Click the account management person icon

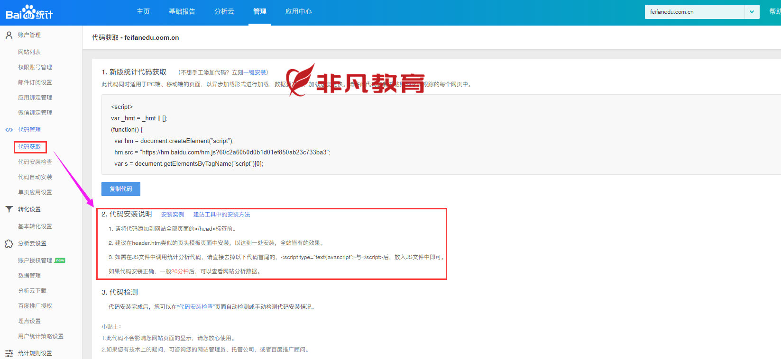[x=9, y=35]
